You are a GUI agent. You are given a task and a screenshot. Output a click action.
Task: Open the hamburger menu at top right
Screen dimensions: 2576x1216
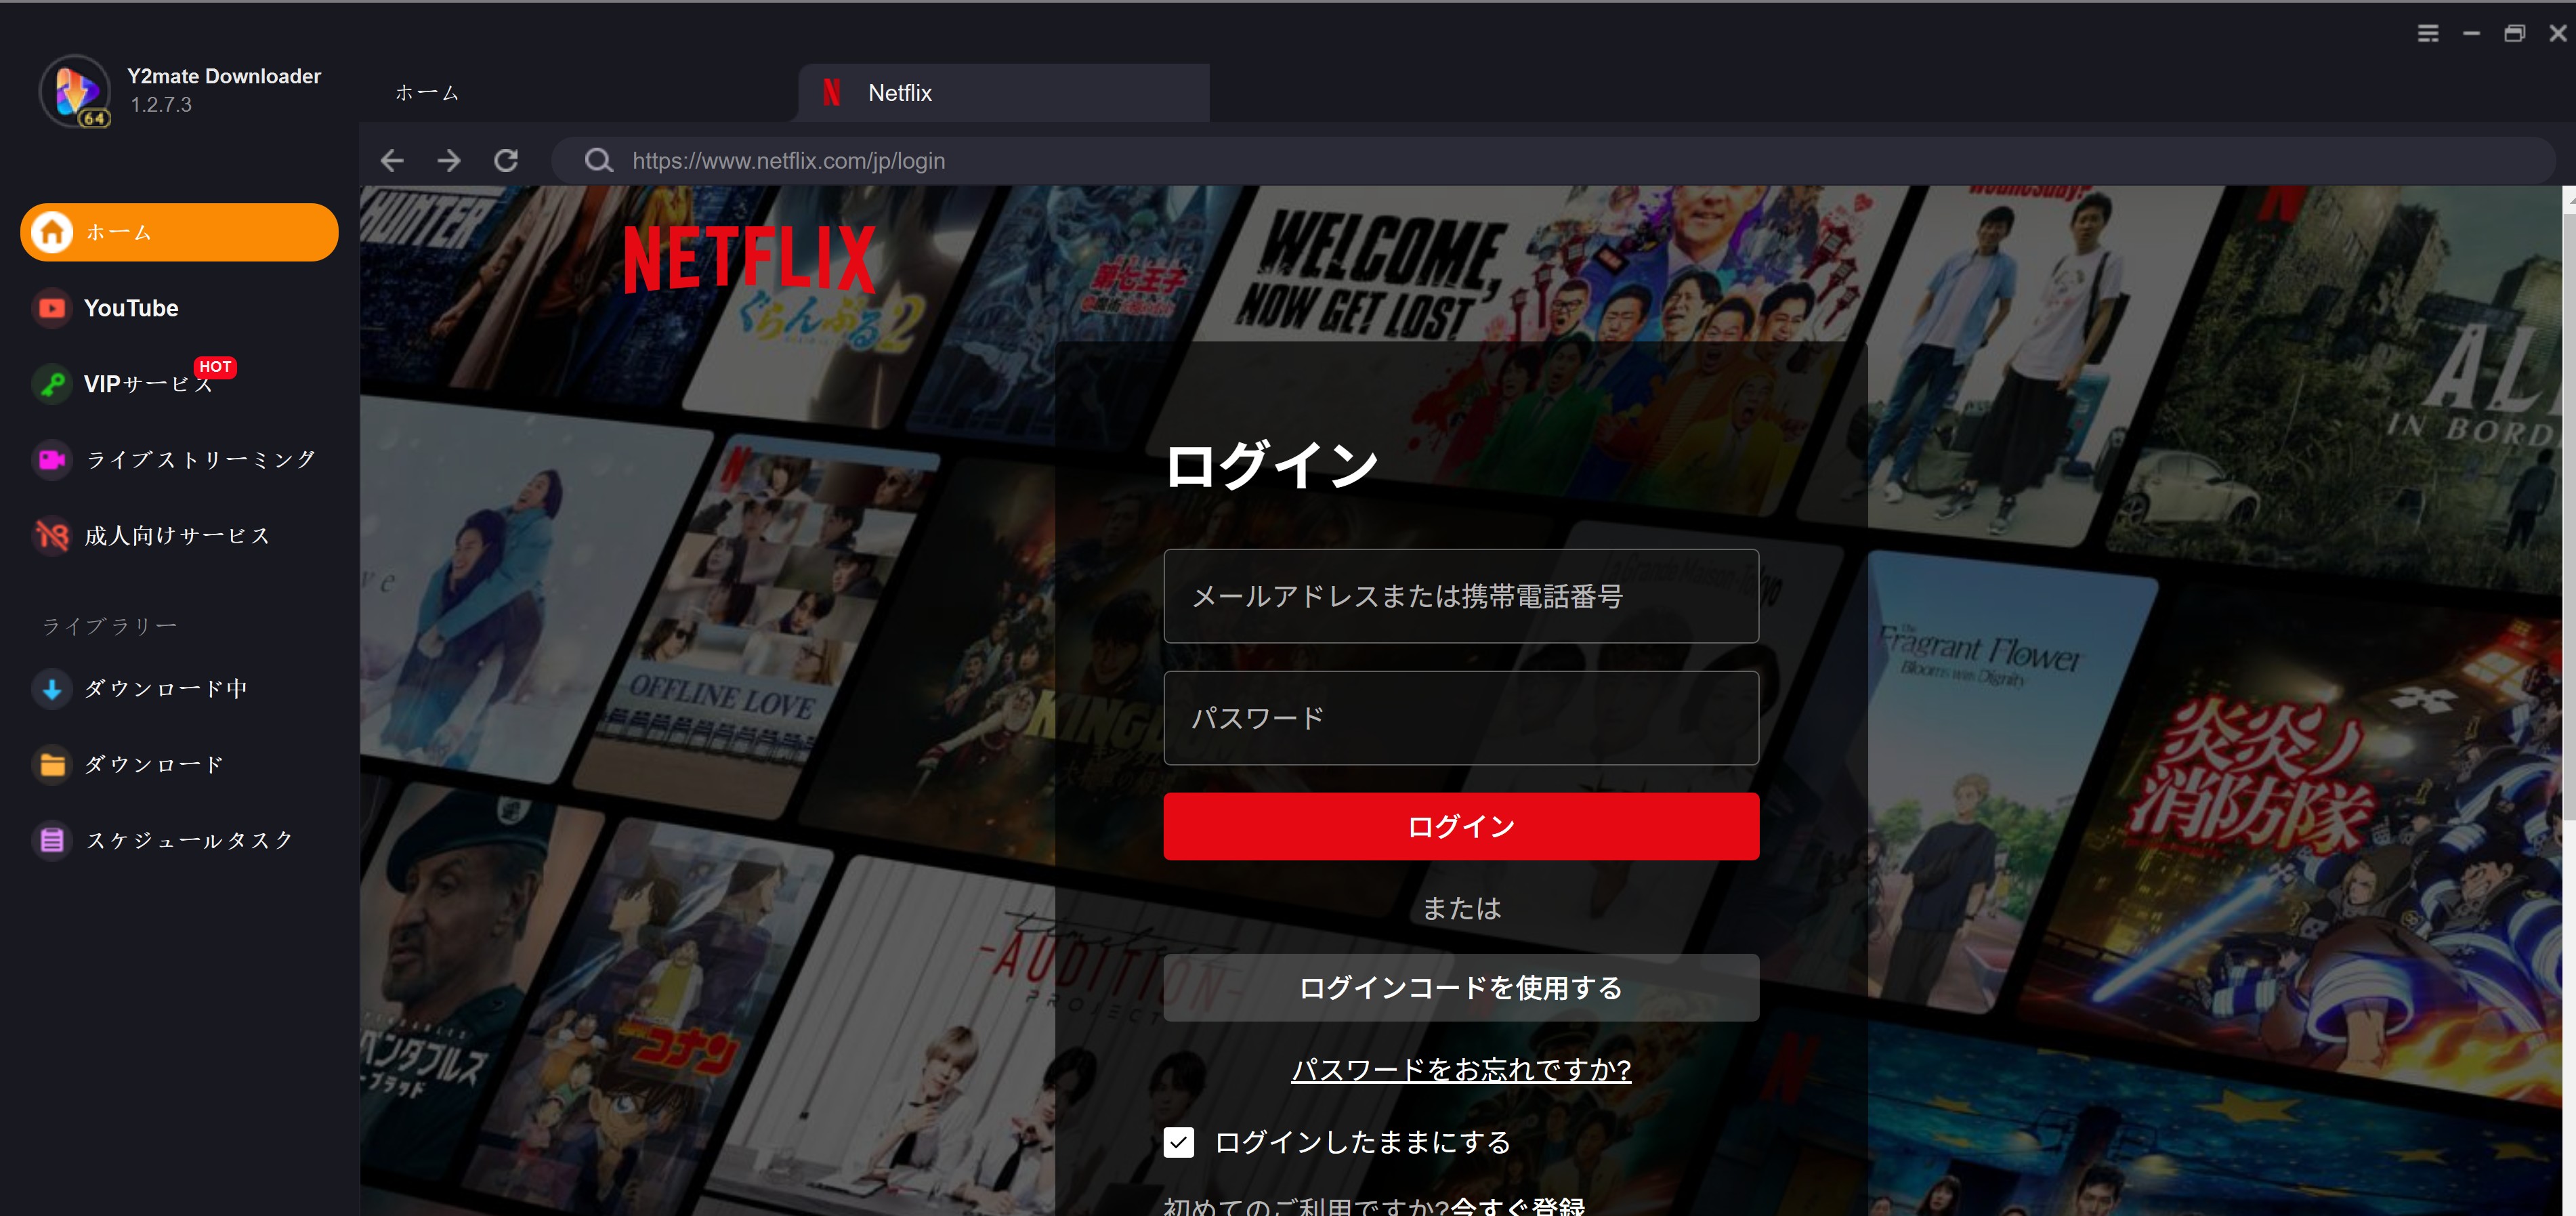[2428, 33]
